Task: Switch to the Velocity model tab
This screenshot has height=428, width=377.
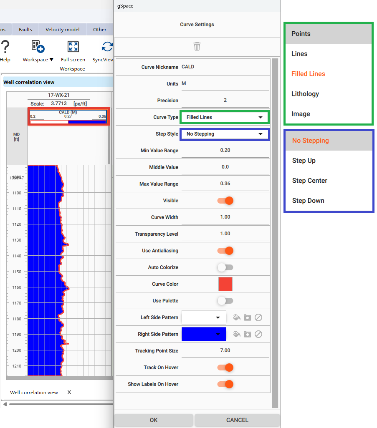Action: 62,29
